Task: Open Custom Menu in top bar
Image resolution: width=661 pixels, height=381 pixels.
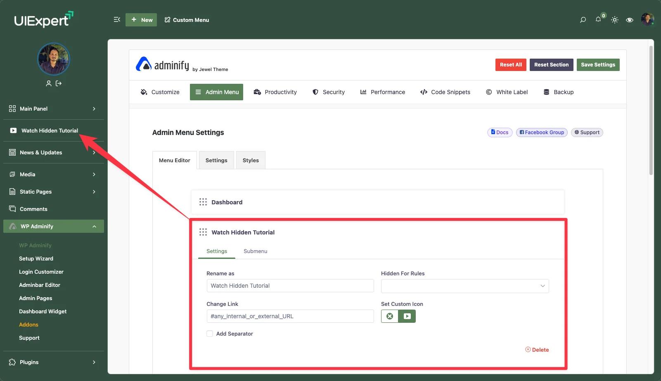Action: pyautogui.click(x=187, y=20)
